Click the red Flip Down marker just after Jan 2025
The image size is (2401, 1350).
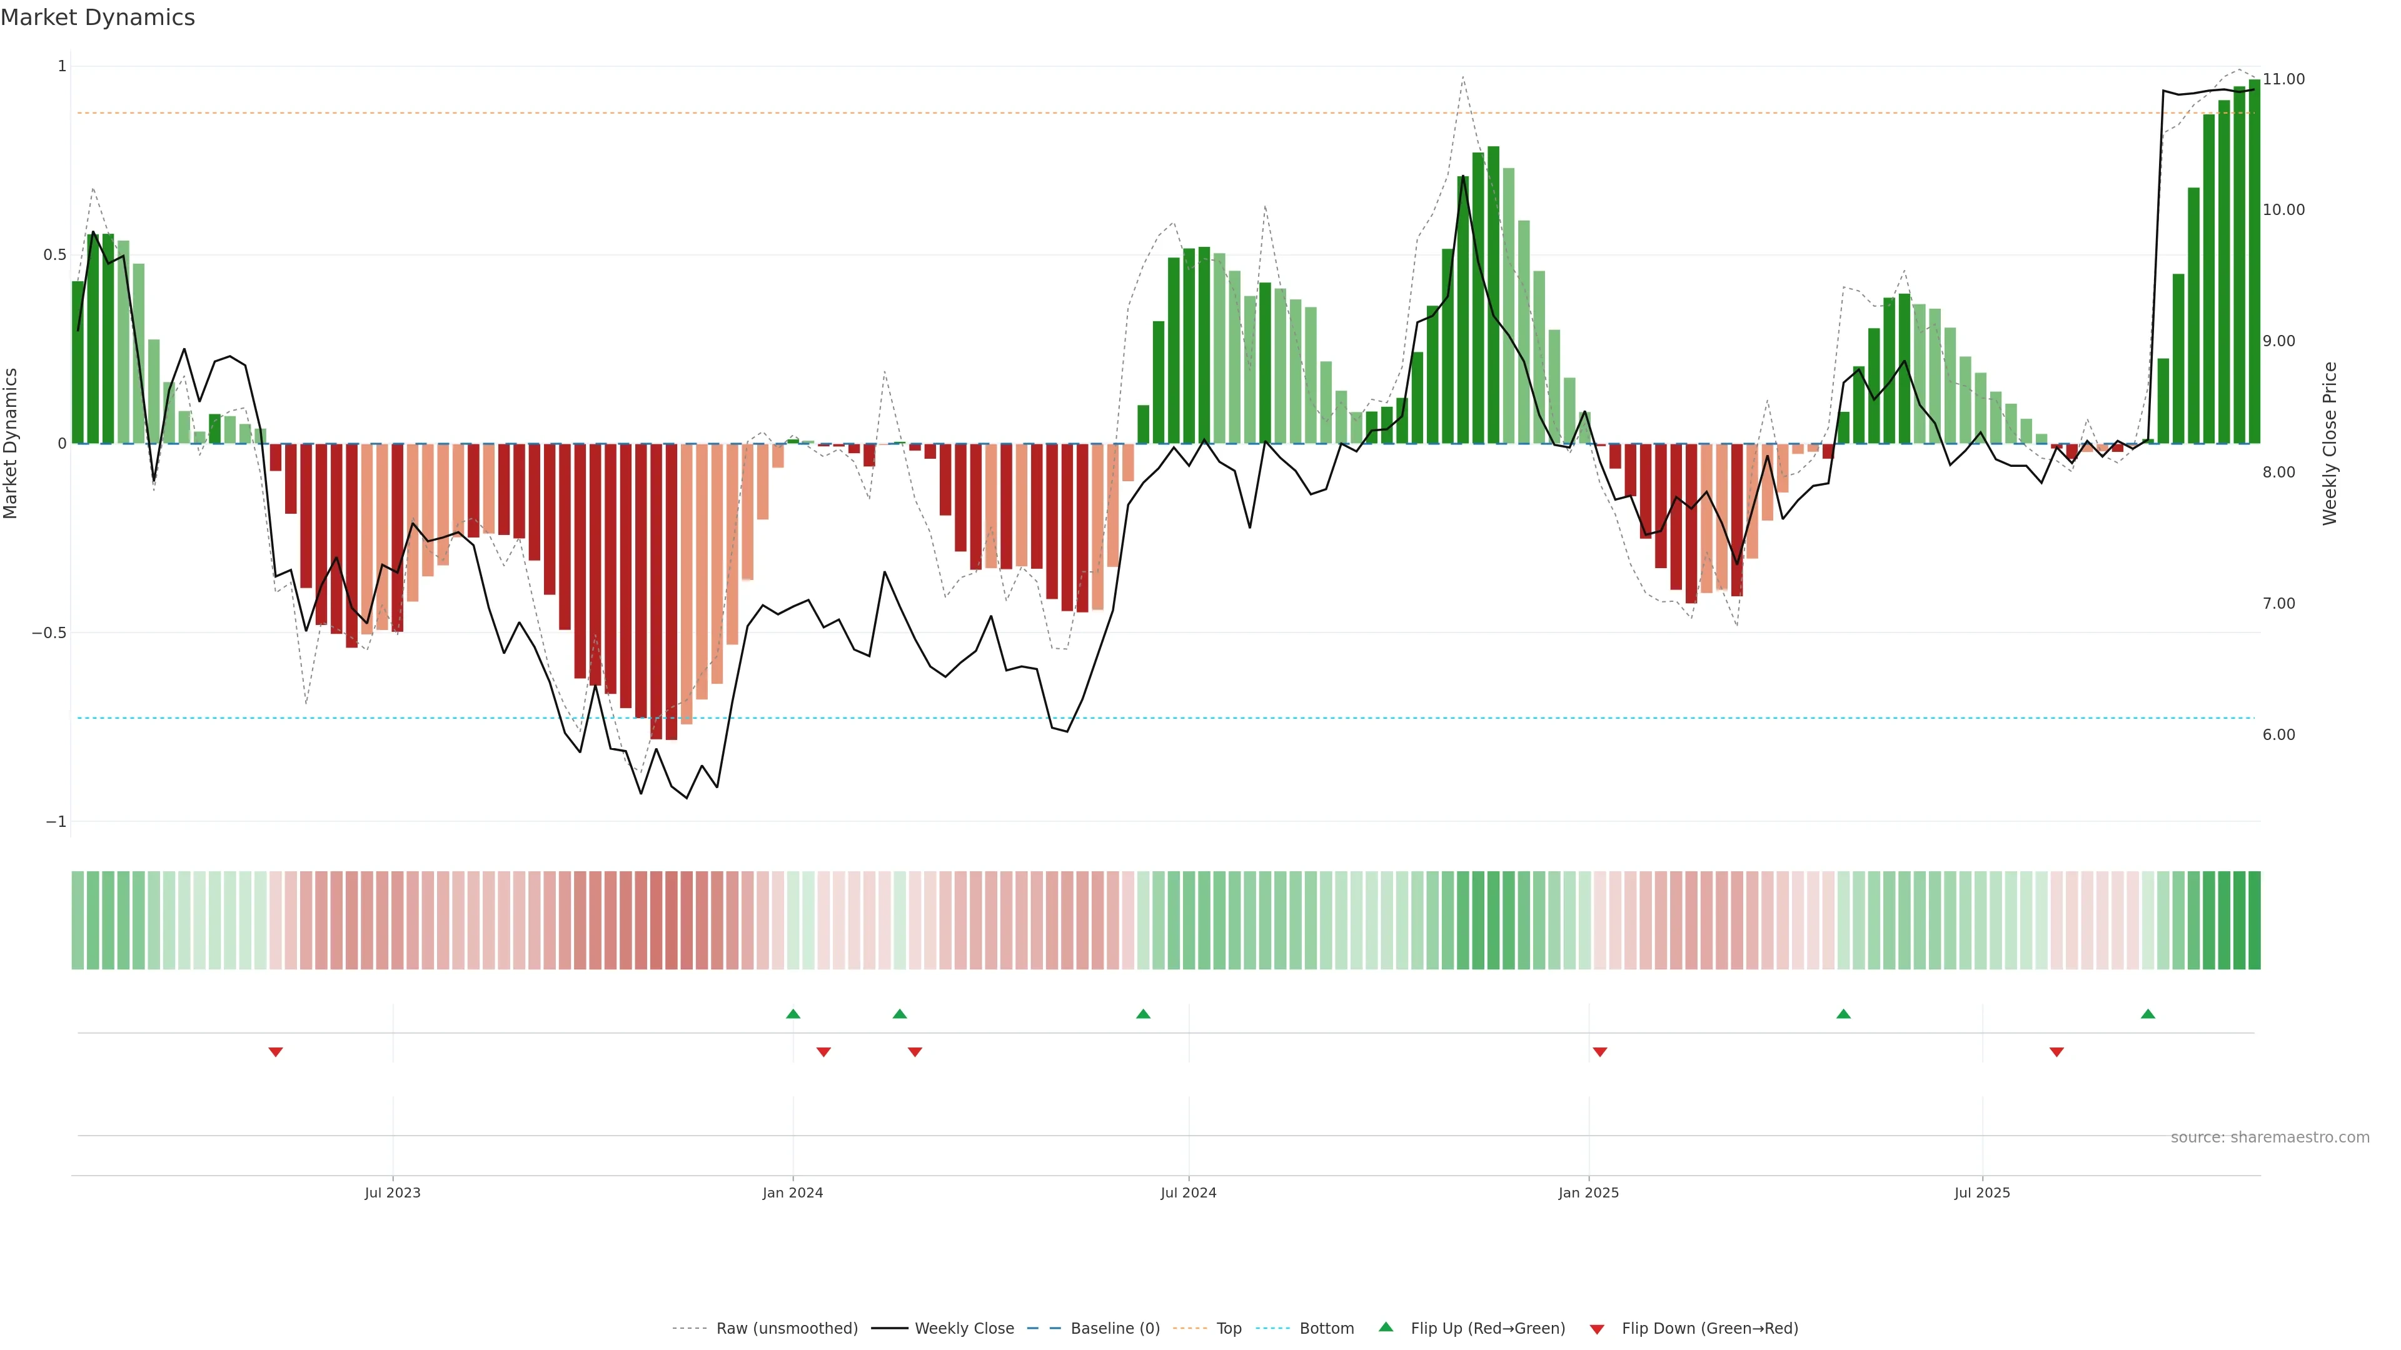tap(1599, 1052)
